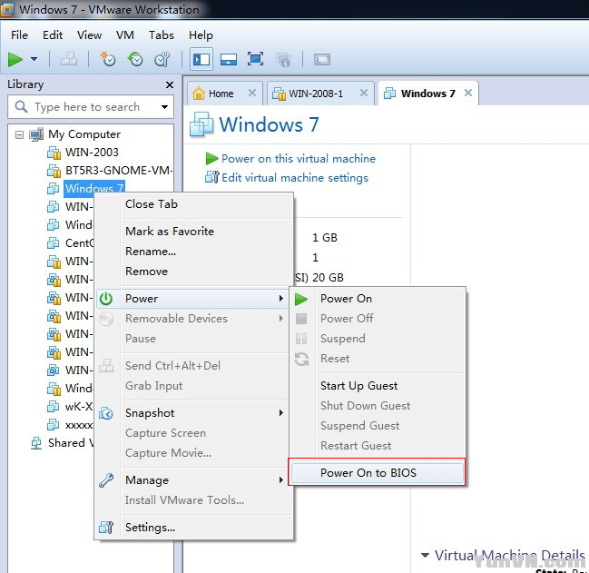
Task: Click the Manage wrench icon
Action: click(x=106, y=480)
